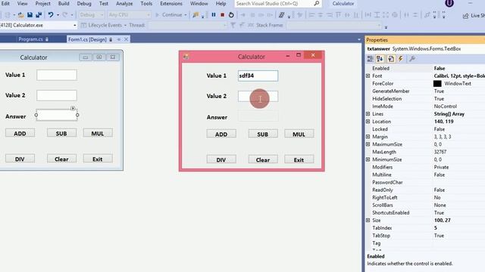Click the running Calculator window's app icon
This screenshot has width=485, height=272.
[186, 57]
